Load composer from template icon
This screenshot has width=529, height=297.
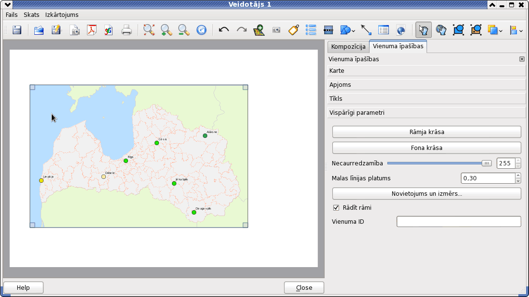pyautogui.click(x=39, y=30)
